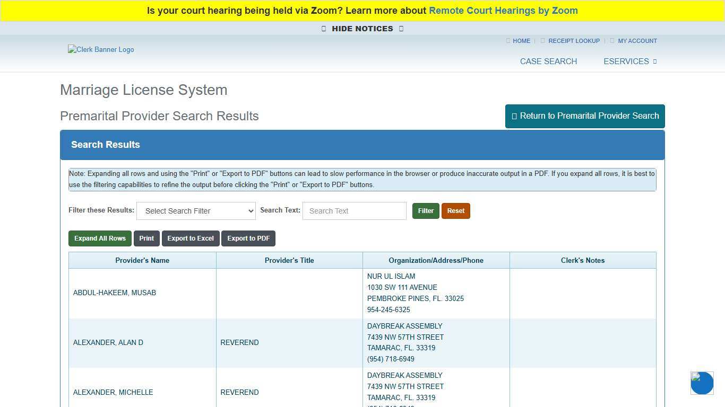
Task: Open the Select Search Filter dropdown
Action: (196, 210)
